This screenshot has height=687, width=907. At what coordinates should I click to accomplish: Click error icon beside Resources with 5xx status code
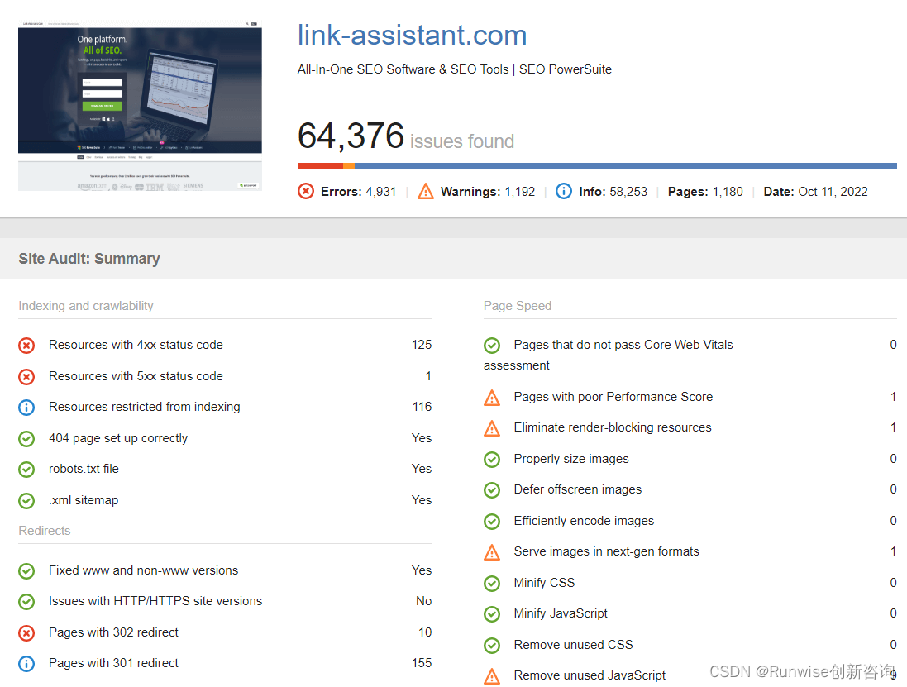[26, 377]
